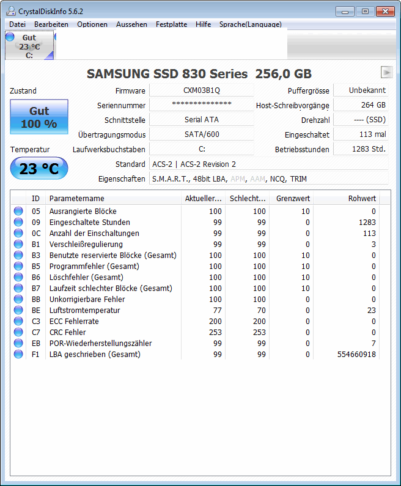Select the Verschleißregulierung row name
Screen dimensions: 401x486
[86, 245]
